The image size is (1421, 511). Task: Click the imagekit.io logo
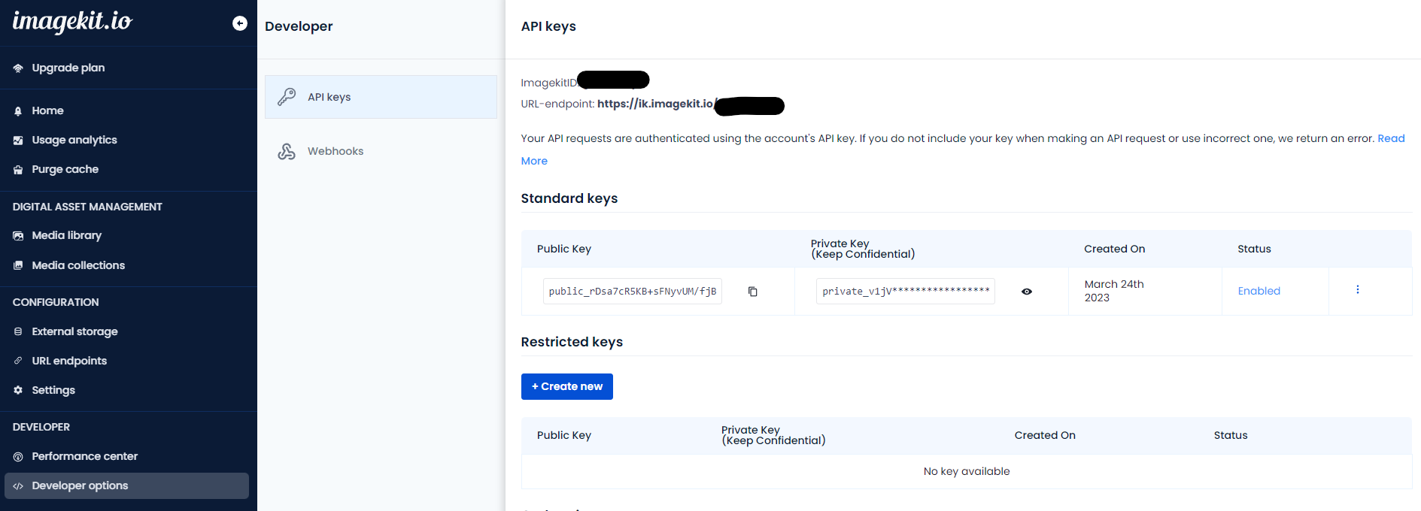(72, 21)
